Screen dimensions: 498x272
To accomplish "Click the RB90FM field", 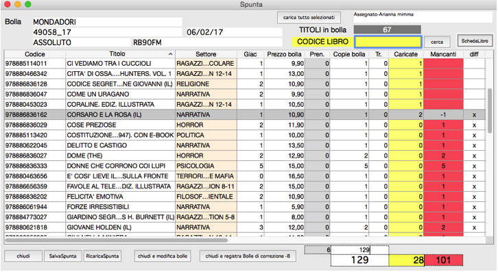I will coord(207,42).
